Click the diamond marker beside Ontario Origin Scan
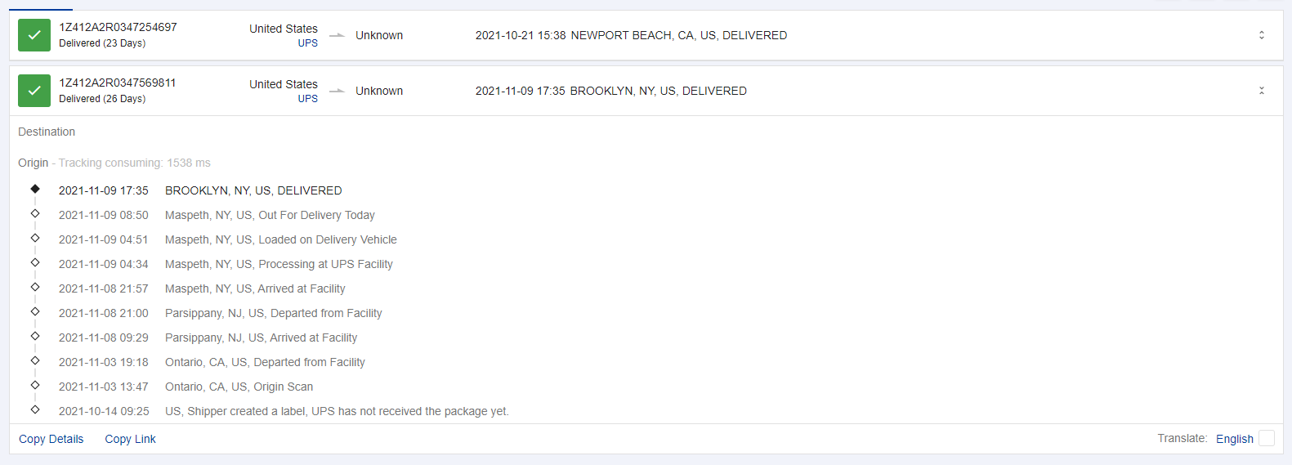This screenshot has width=1292, height=465. pos(35,385)
